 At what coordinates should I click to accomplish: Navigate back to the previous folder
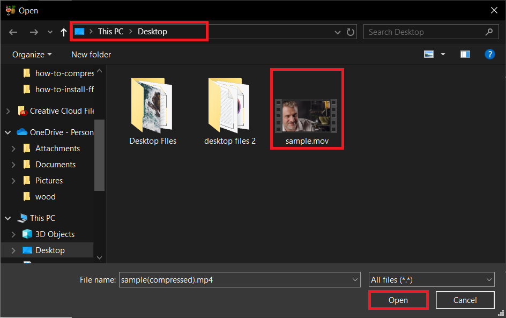click(x=13, y=32)
